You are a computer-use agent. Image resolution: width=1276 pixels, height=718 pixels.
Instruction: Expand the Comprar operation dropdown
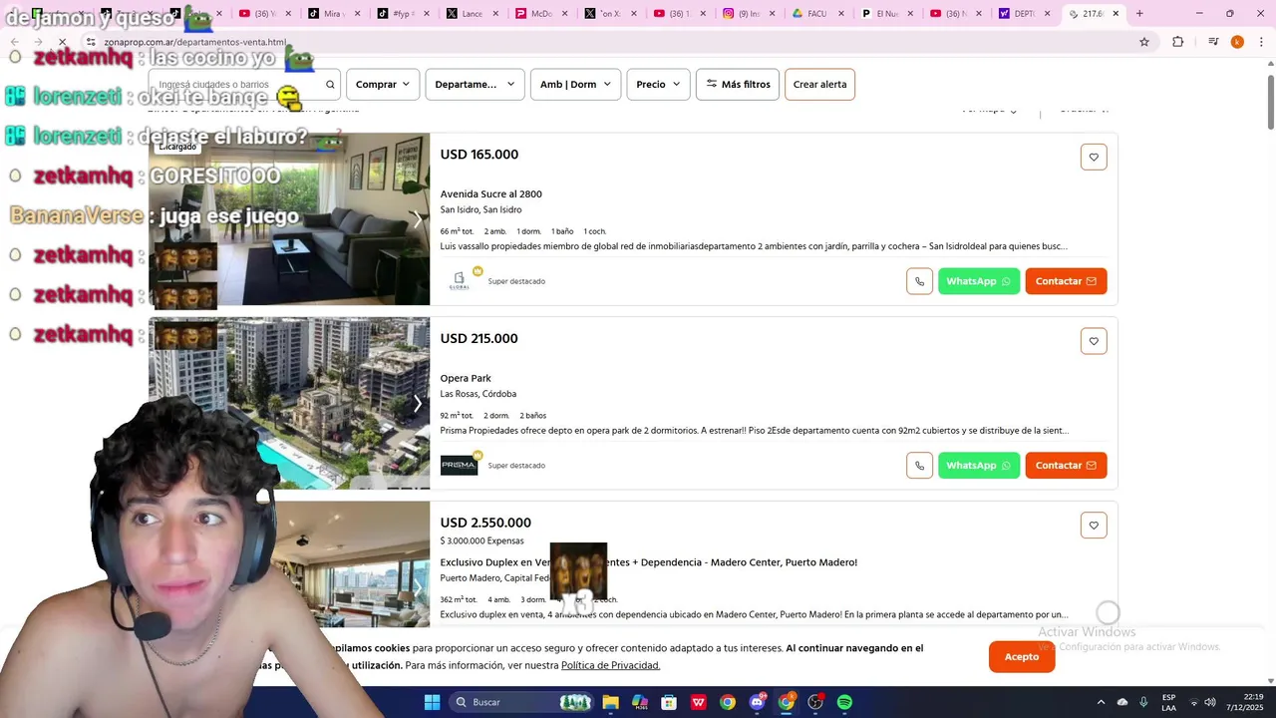[x=383, y=85]
